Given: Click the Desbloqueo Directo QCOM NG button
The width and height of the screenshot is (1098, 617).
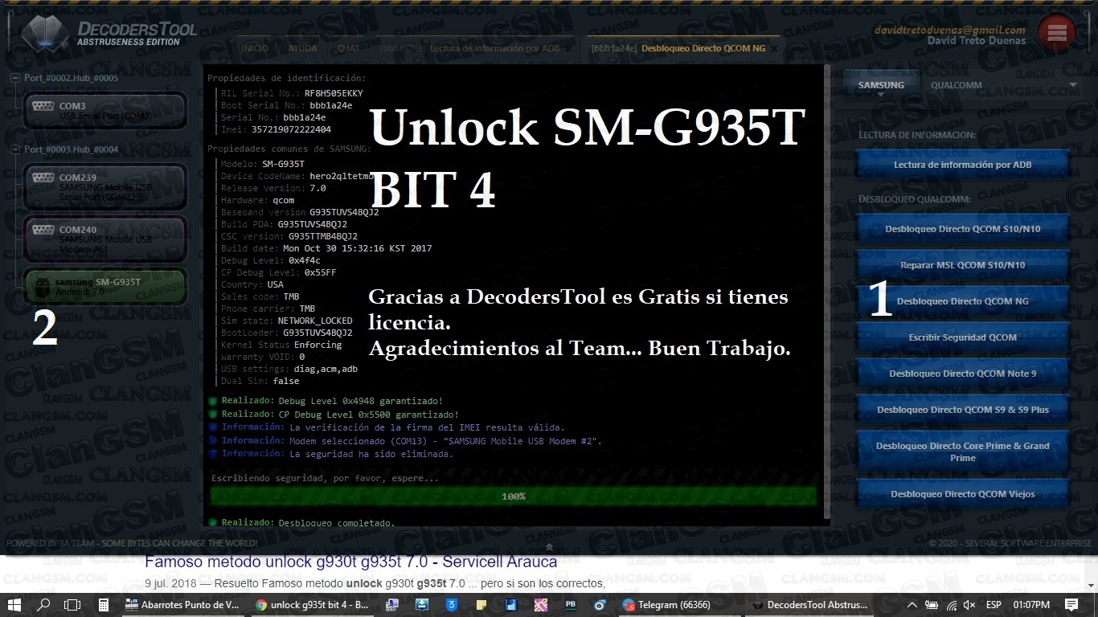Looking at the screenshot, I should 962,301.
